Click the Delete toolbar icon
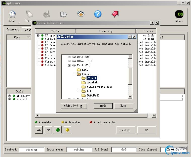191x157 pixels. [29, 14]
